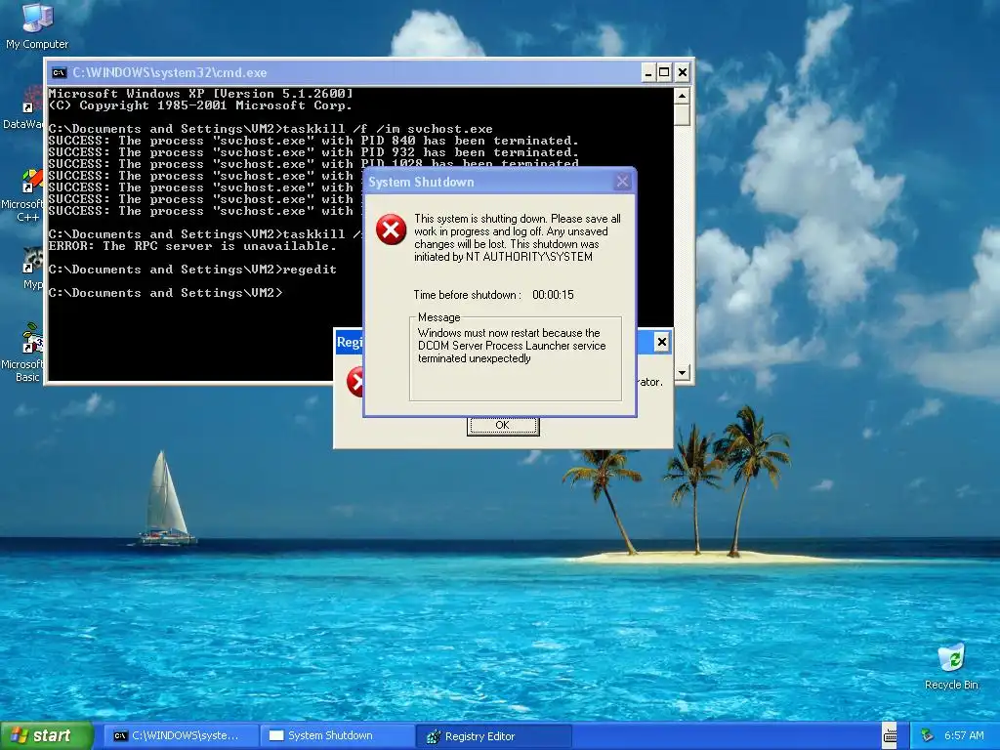Click the last cmd prompt line 'C:\Documents and Settings\VM2>'
This screenshot has width=1000, height=750.
tap(165, 293)
